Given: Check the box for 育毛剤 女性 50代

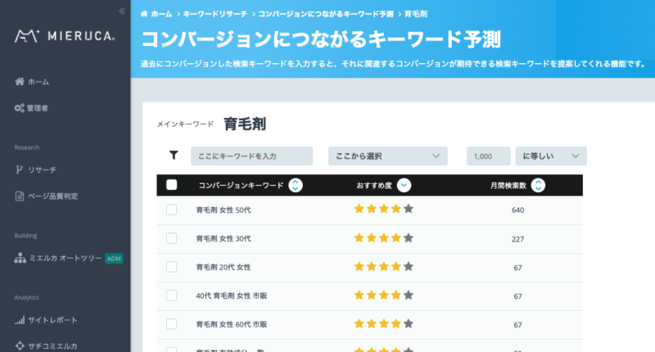Looking at the screenshot, I should (172, 210).
